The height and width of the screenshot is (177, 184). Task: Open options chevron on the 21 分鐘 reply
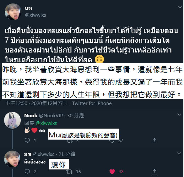179,153
